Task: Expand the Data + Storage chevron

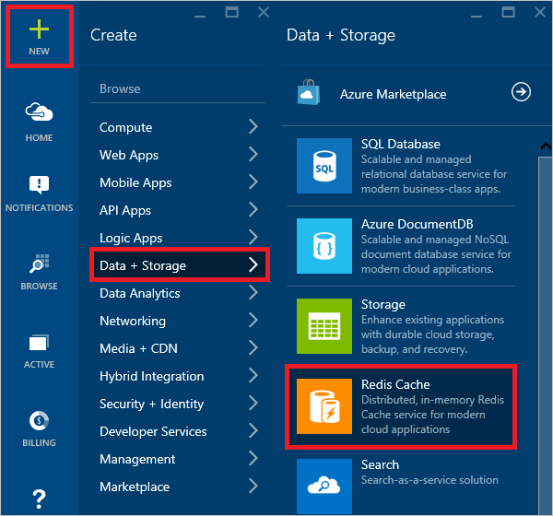Action: [x=253, y=264]
